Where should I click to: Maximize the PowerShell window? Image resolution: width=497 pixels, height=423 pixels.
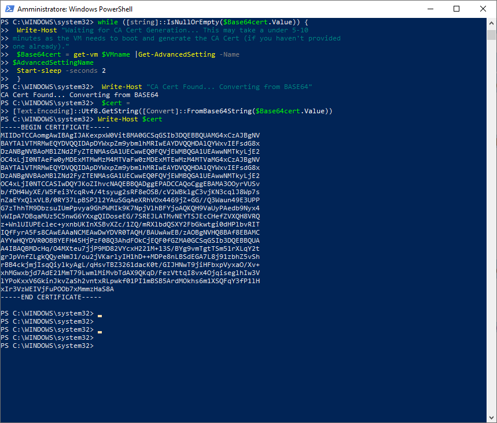[456, 9]
